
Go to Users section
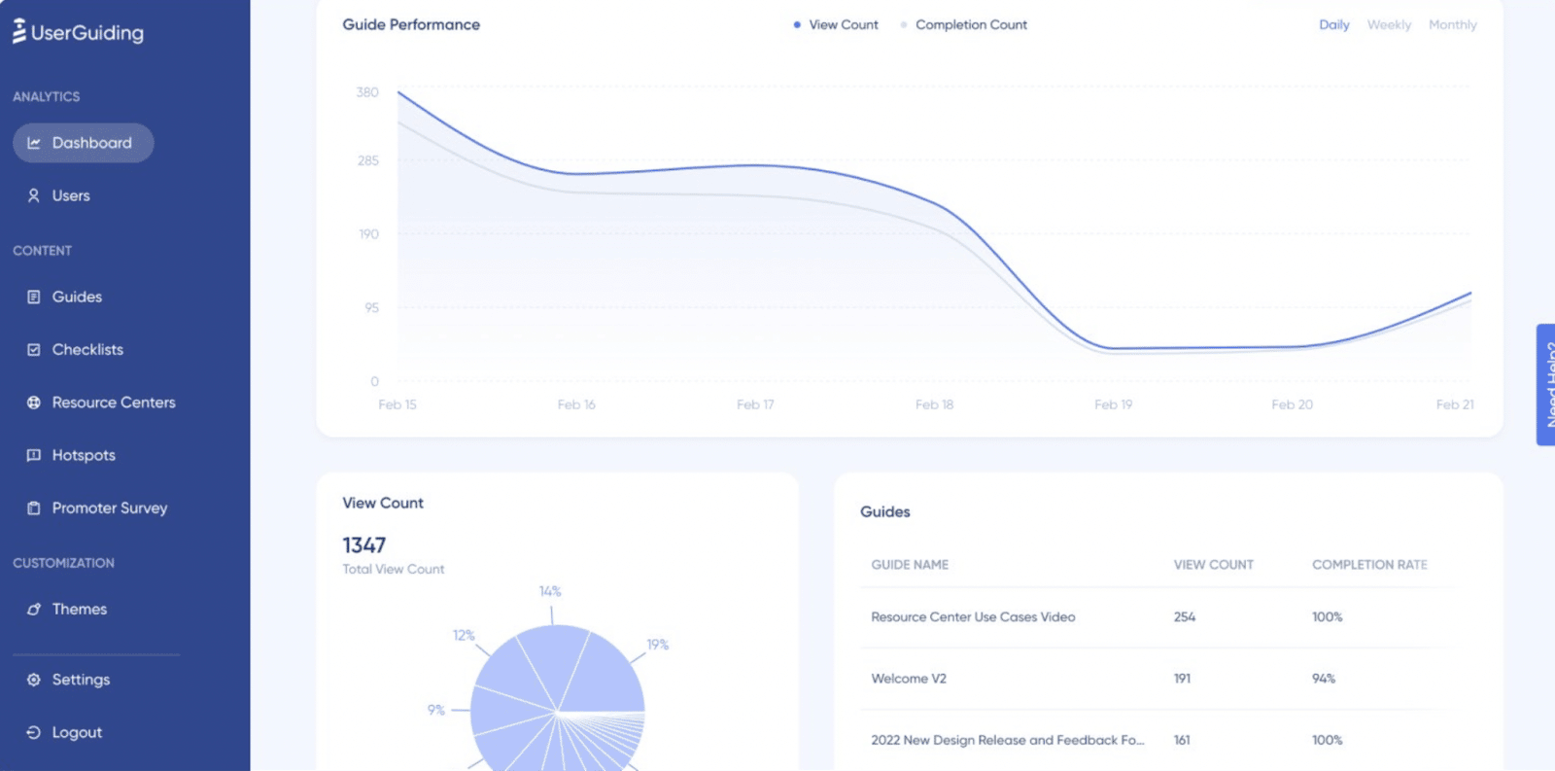click(x=71, y=195)
